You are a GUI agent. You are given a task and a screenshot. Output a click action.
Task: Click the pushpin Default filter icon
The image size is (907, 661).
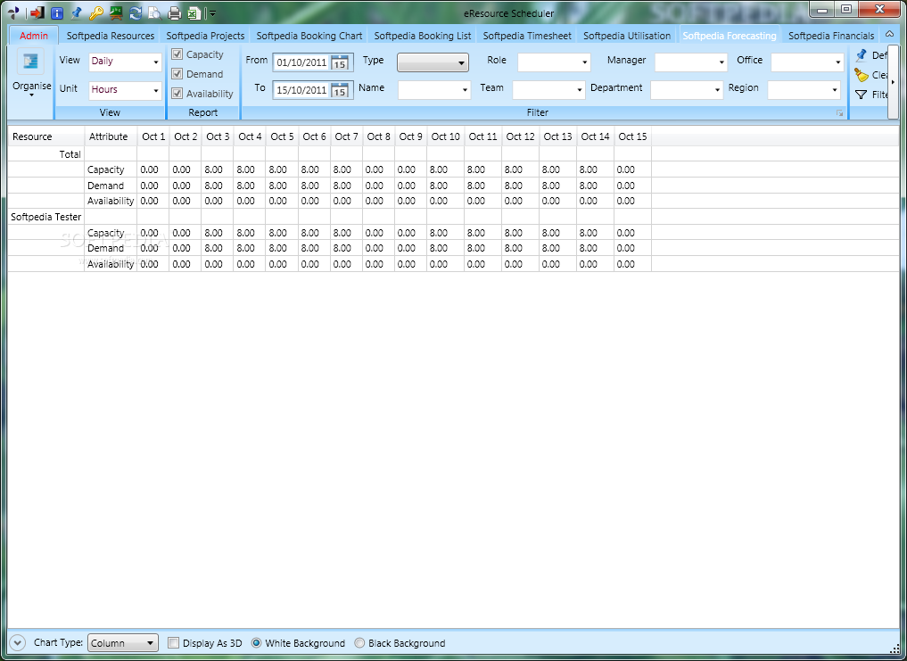[861, 55]
